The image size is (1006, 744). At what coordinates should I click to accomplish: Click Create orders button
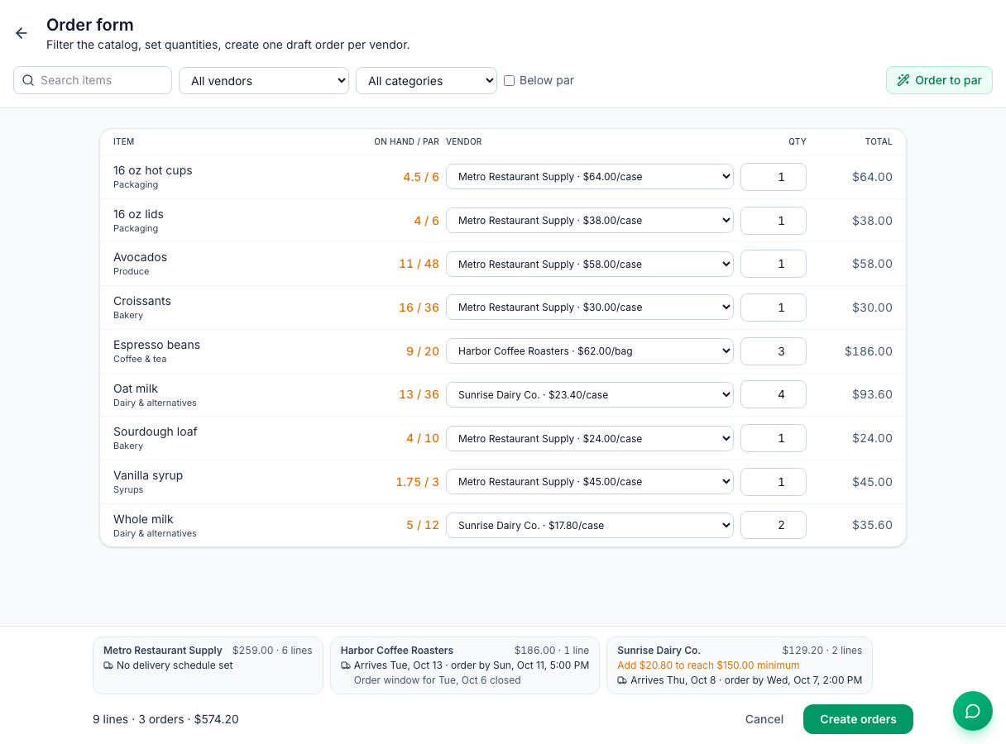[x=858, y=719]
